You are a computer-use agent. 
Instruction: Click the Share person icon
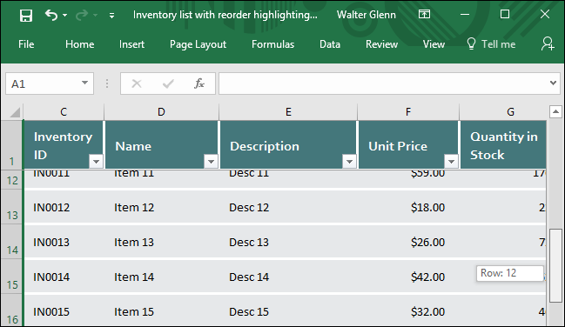(x=548, y=44)
